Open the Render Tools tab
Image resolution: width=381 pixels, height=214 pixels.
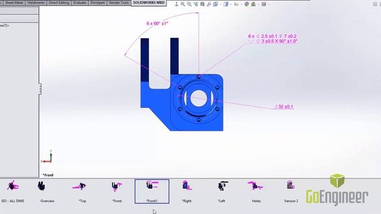(x=119, y=2)
